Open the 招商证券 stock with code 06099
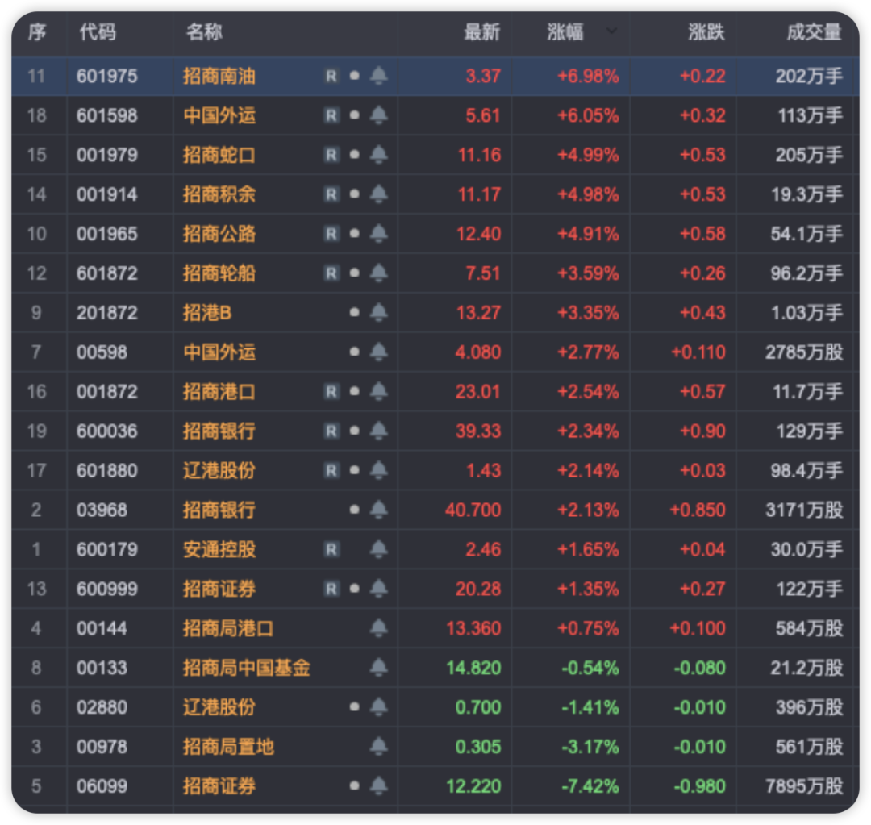The height and width of the screenshot is (825, 871). [x=219, y=786]
